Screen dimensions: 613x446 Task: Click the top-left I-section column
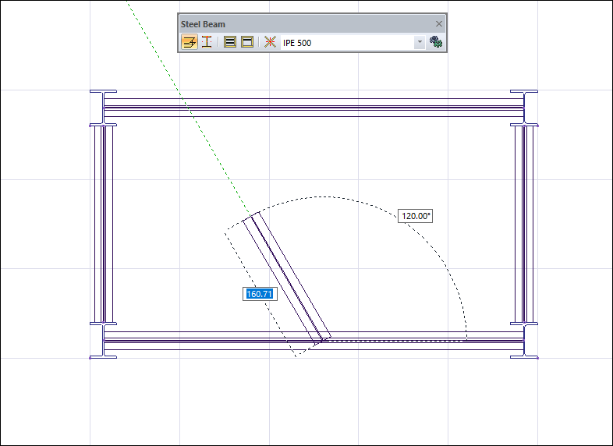point(103,107)
